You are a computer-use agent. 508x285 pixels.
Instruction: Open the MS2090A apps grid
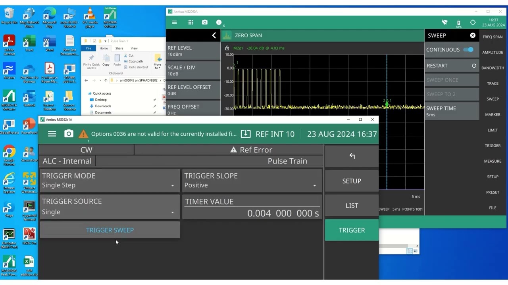coord(190,23)
